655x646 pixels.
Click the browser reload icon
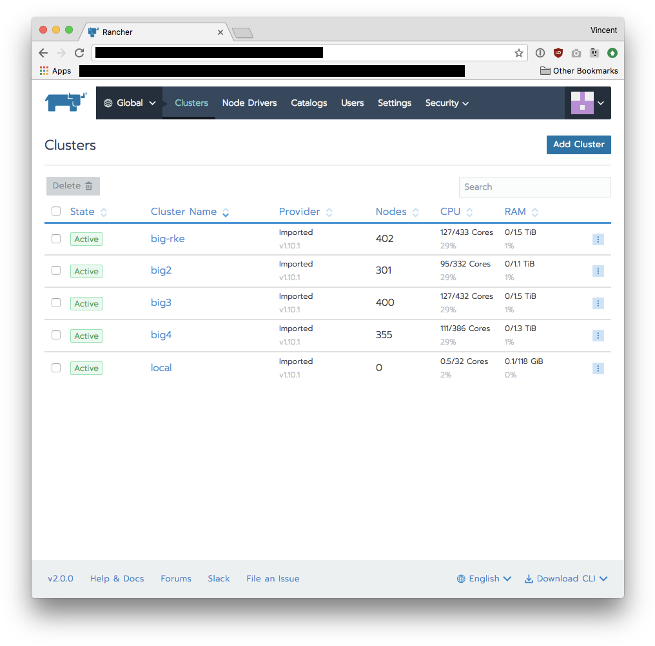(x=79, y=53)
